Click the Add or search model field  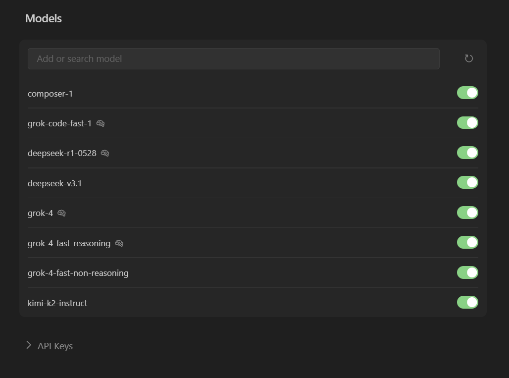click(233, 58)
